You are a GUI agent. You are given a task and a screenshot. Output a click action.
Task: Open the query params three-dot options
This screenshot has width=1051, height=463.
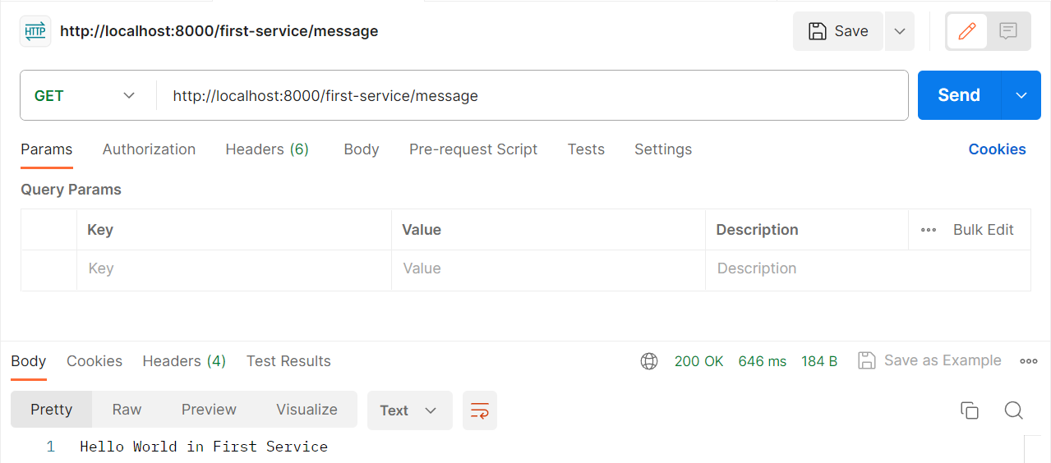(x=929, y=230)
